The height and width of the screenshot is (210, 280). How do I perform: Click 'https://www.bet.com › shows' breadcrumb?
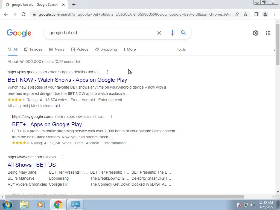coord(32,157)
